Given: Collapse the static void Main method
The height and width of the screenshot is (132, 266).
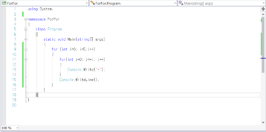Looking at the screenshot, I should [26, 39].
